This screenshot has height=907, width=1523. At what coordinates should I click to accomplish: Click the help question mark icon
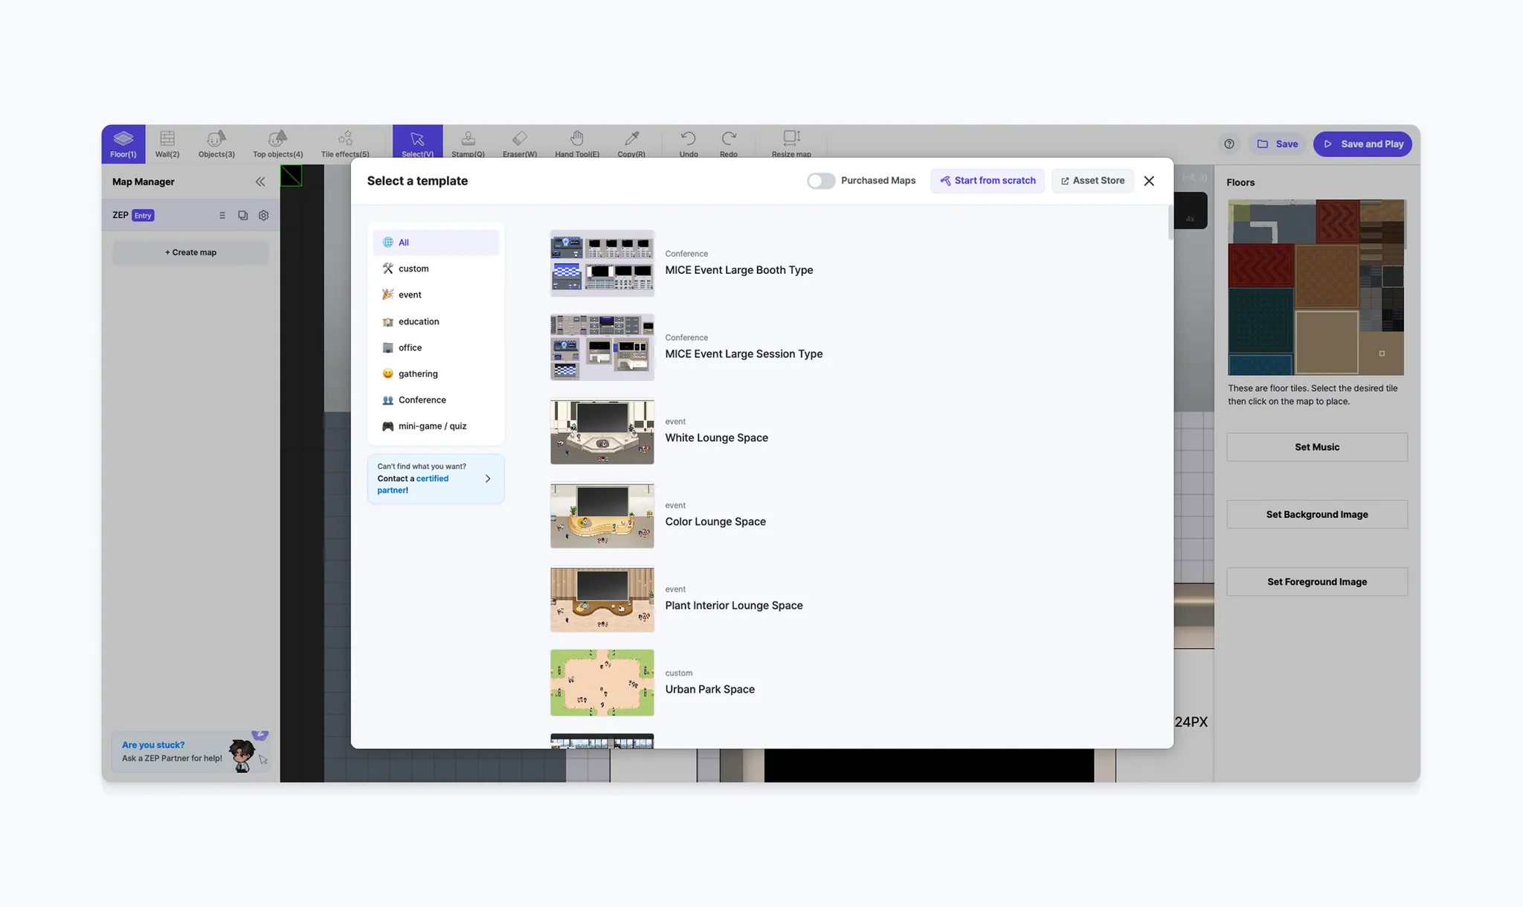(1229, 144)
